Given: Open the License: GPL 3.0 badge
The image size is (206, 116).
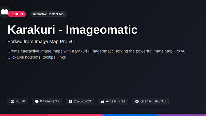Looking at the screenshot, I should 150,101.
